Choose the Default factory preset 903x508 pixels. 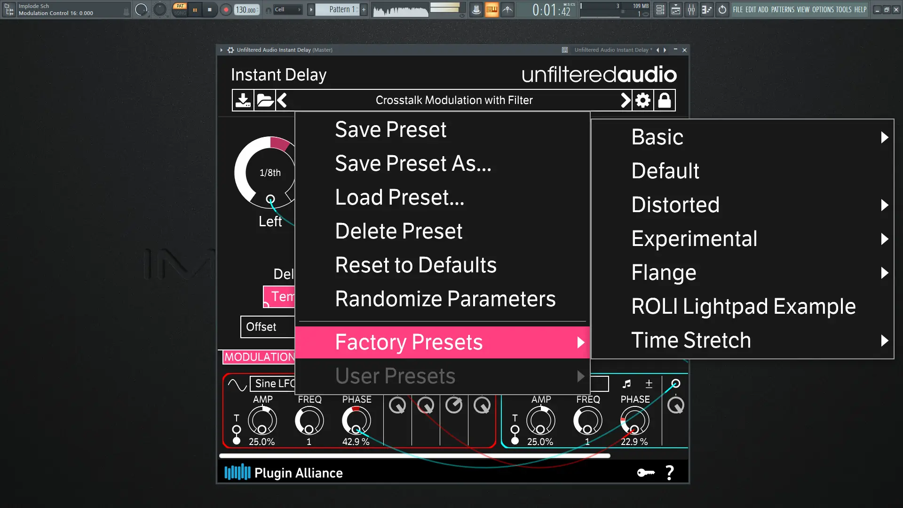(x=665, y=171)
